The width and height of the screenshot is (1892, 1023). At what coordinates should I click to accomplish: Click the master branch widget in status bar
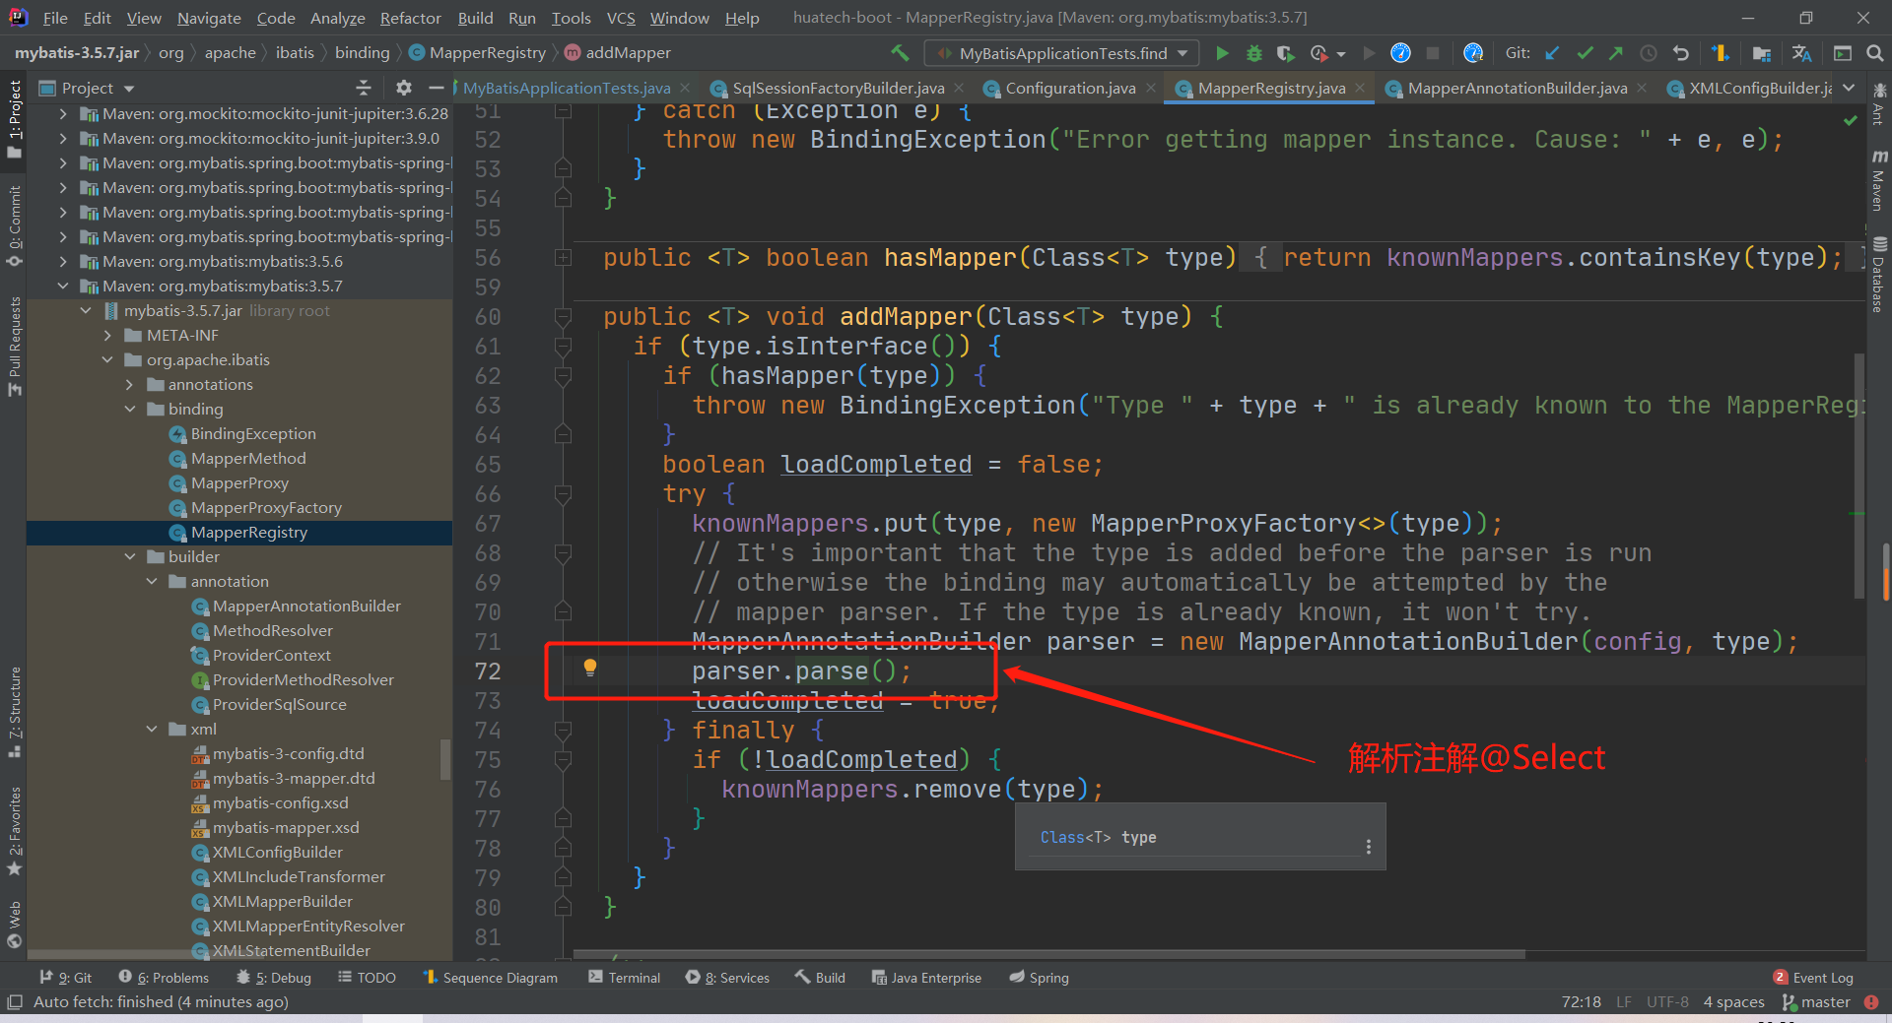[1816, 1002]
